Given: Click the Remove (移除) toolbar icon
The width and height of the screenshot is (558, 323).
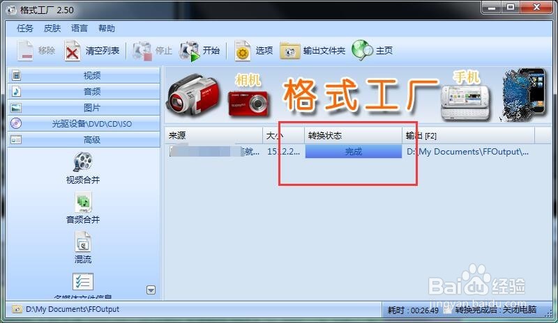Looking at the screenshot, I should coord(25,51).
